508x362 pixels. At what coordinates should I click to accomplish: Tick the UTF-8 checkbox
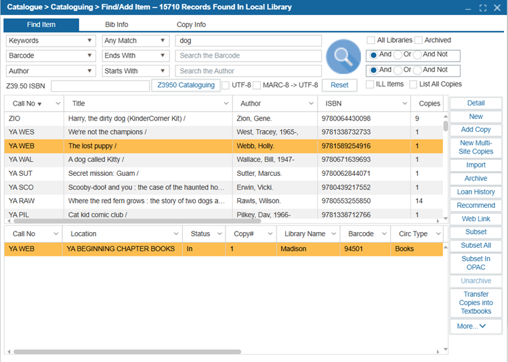tap(226, 85)
